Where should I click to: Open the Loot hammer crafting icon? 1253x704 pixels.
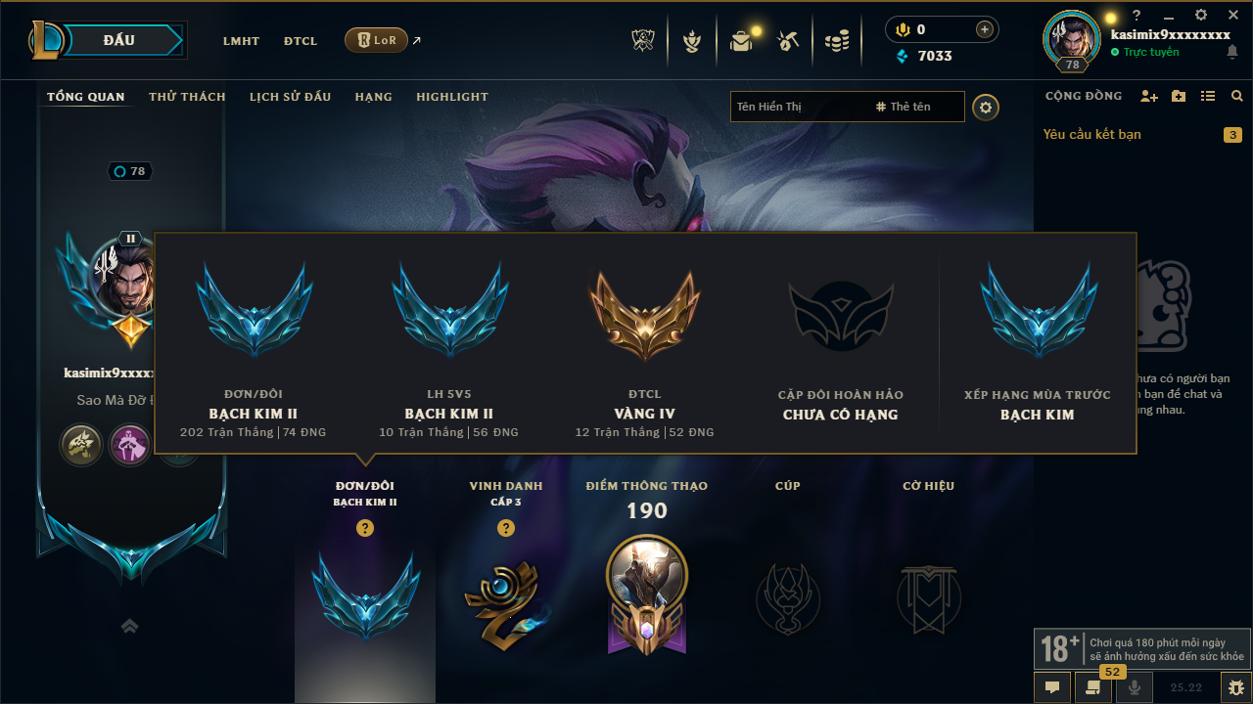click(x=788, y=41)
